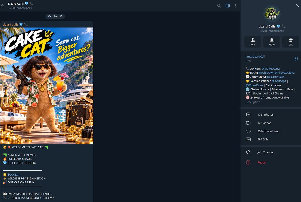Click '24 Hours Promotion Available' text
This screenshot has width=301, height=202.
click(269, 98)
